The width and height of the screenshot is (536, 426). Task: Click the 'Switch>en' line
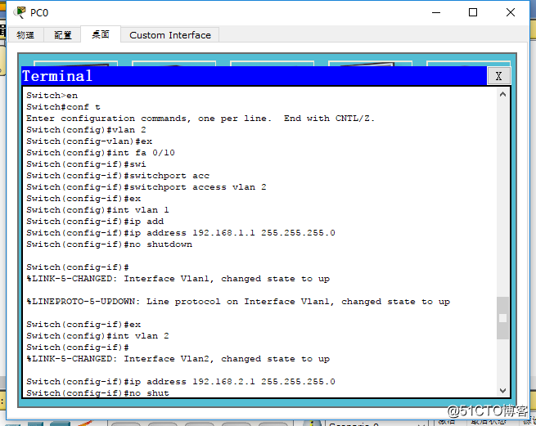(x=52, y=96)
